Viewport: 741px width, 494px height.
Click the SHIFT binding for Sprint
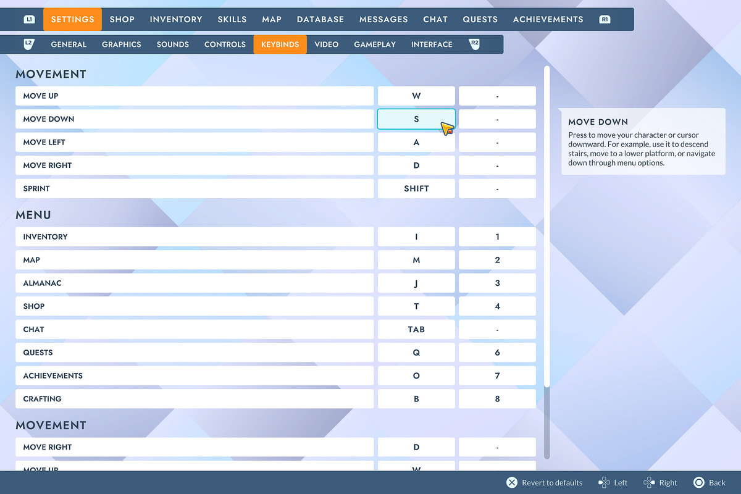(416, 188)
